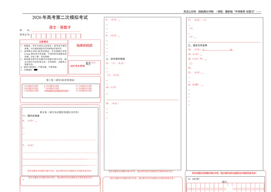Click the red heading 语文·答题卡
The height and width of the screenshot is (192, 271).
tap(60, 27)
